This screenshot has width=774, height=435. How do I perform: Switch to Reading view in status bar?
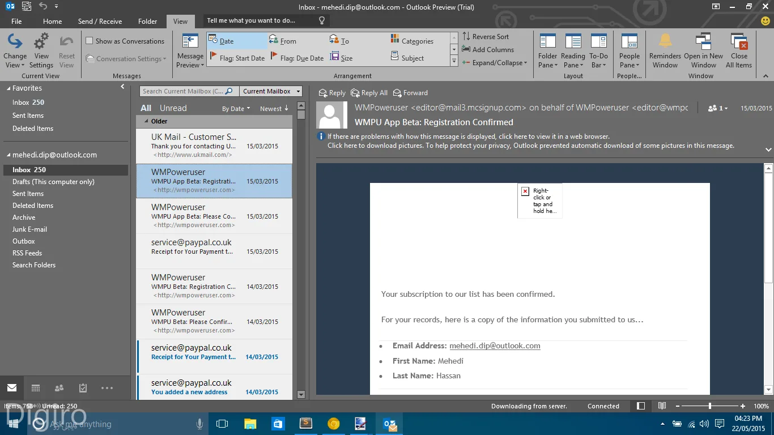(x=662, y=406)
